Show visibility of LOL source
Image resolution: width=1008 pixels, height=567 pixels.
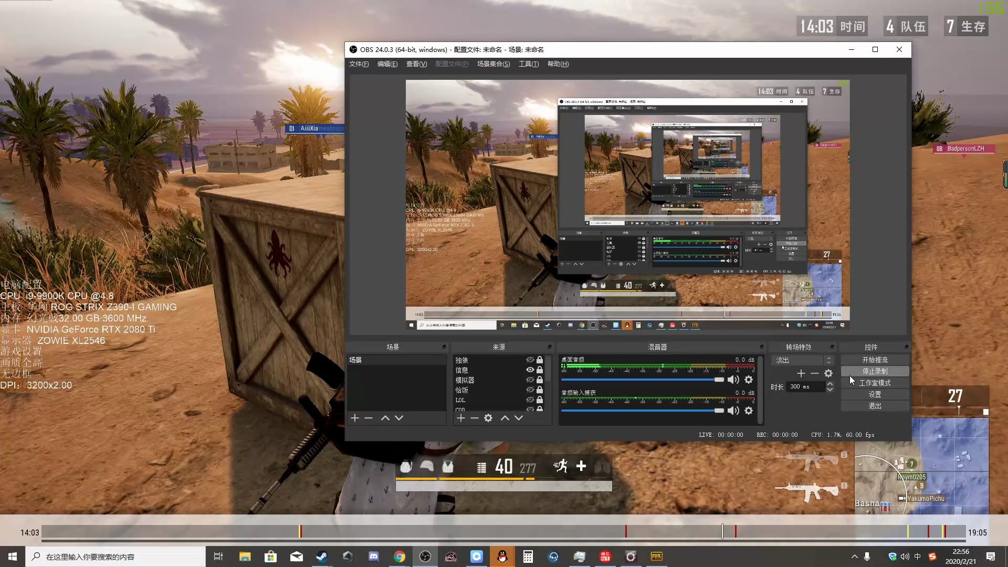(x=530, y=400)
